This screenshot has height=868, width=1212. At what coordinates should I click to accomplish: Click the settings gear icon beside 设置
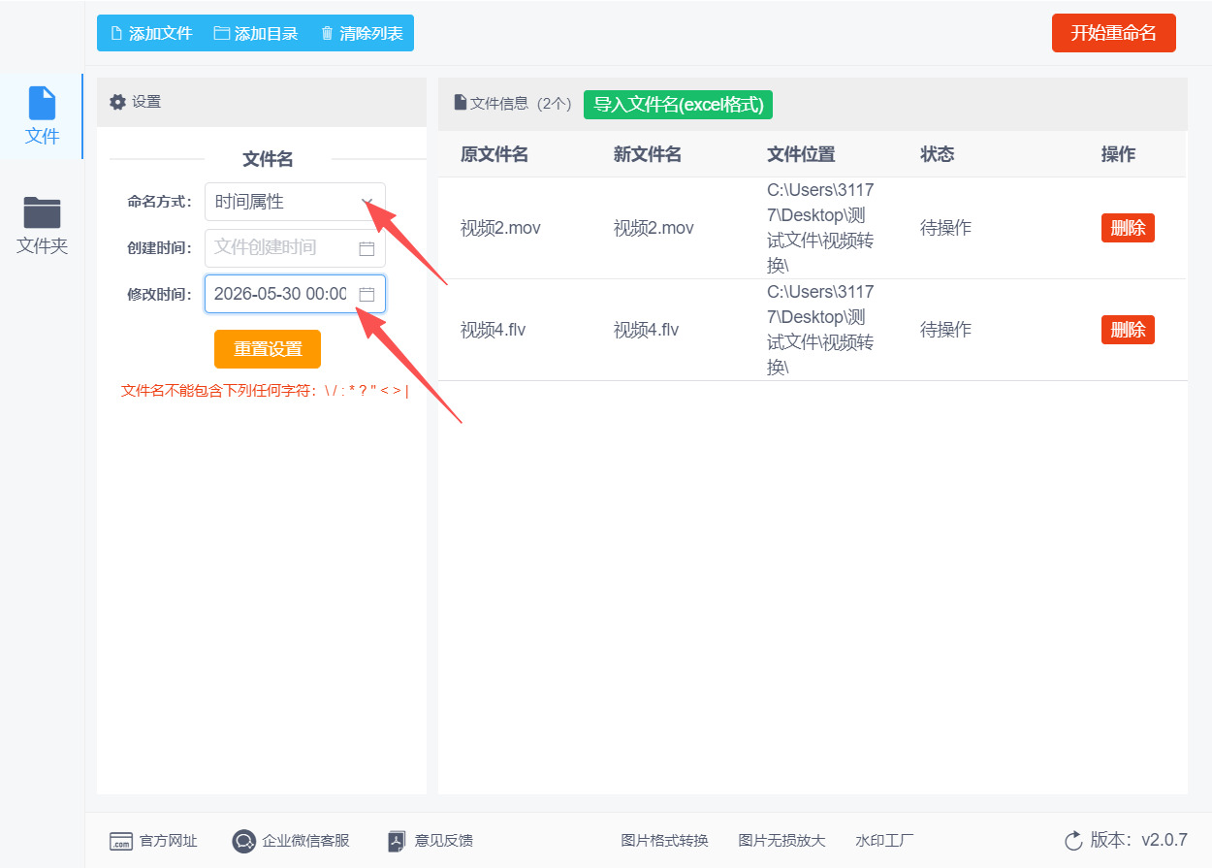pos(117,102)
